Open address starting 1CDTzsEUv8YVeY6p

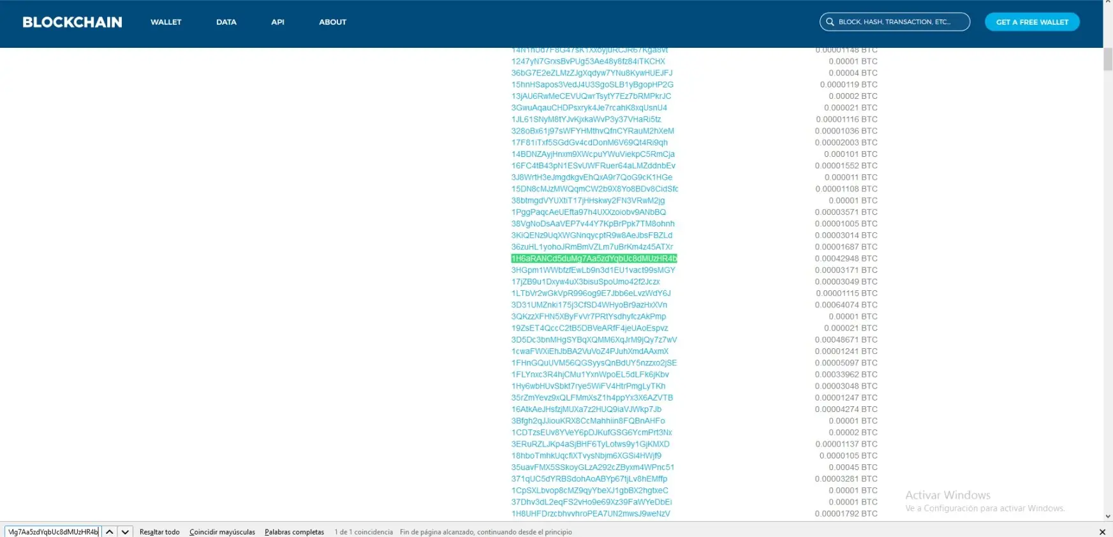[591, 432]
